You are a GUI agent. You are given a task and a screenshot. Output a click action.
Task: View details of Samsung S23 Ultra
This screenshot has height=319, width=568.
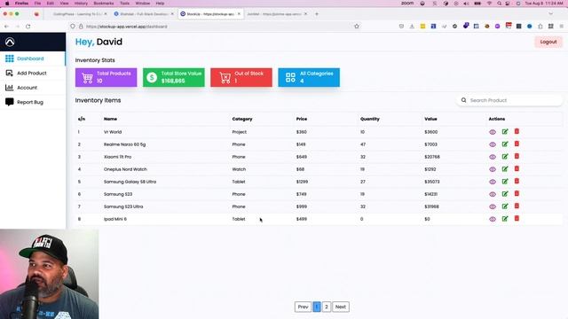[x=493, y=206]
